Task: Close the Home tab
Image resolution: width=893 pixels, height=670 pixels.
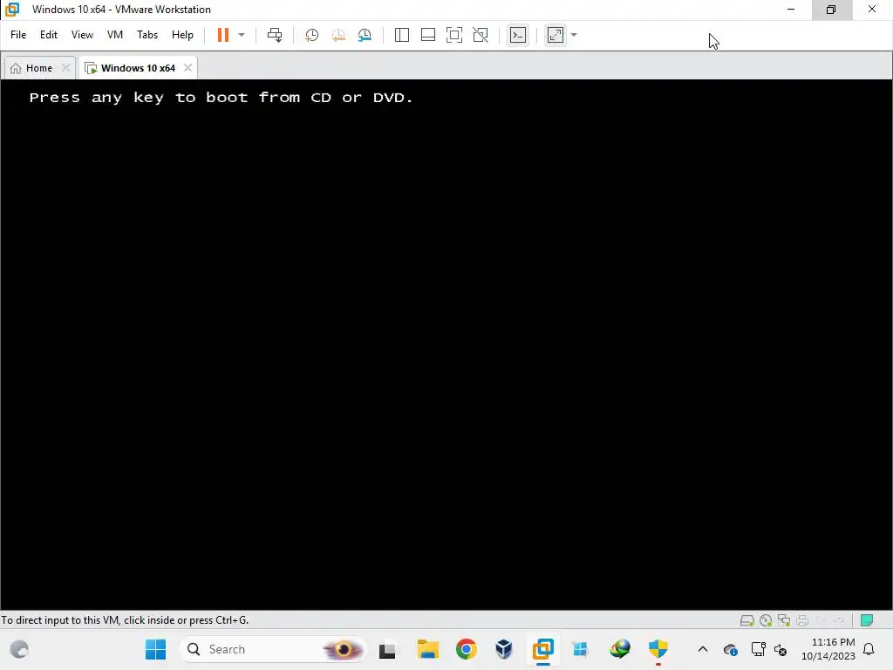Action: tap(65, 68)
